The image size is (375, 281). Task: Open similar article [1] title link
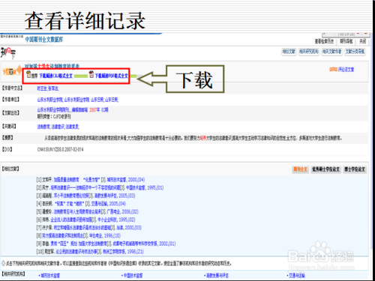tap(76, 180)
